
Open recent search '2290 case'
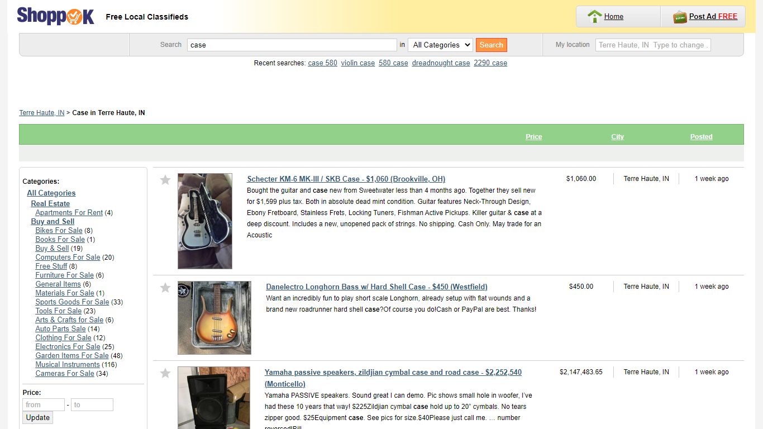point(490,63)
